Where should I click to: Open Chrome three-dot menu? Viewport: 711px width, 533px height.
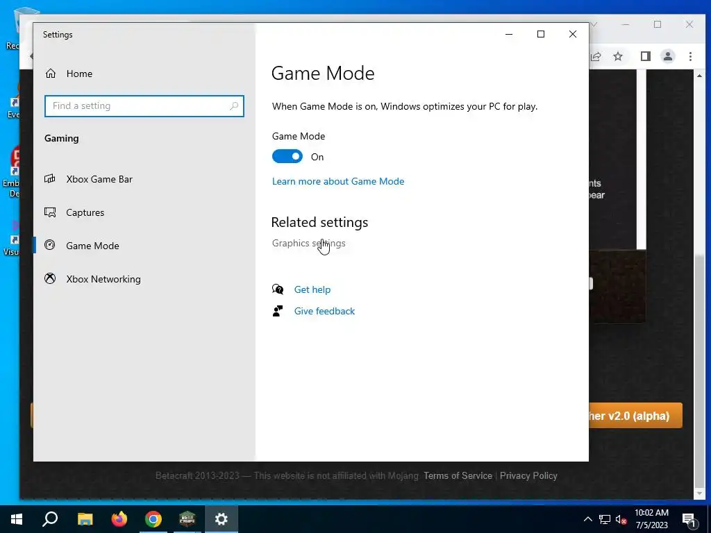pos(690,56)
